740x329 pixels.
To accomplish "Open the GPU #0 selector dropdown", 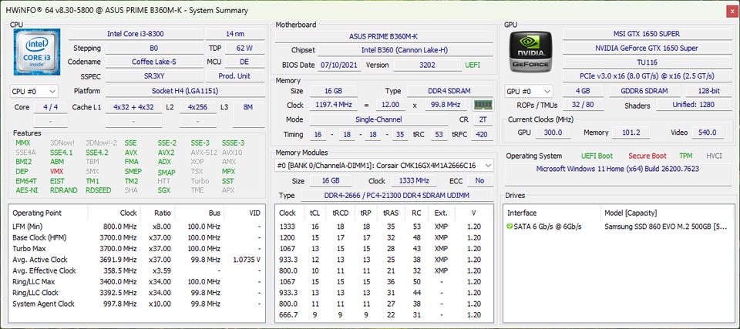I will pyautogui.click(x=528, y=91).
